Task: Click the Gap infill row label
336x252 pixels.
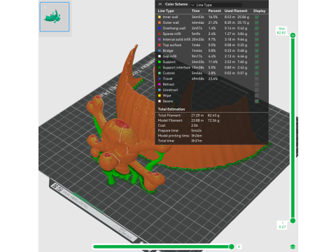Action: 169,56
